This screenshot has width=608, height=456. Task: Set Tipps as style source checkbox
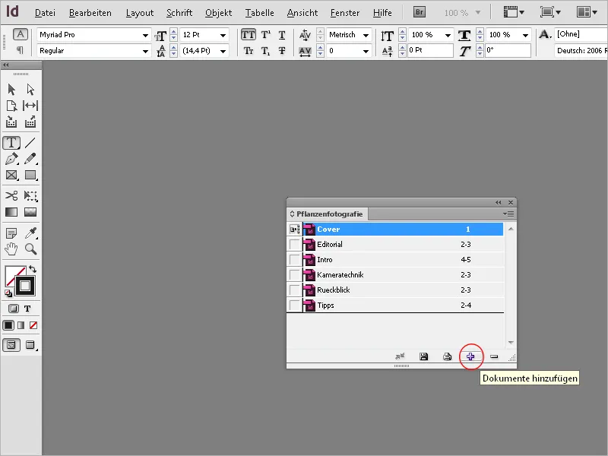point(295,306)
